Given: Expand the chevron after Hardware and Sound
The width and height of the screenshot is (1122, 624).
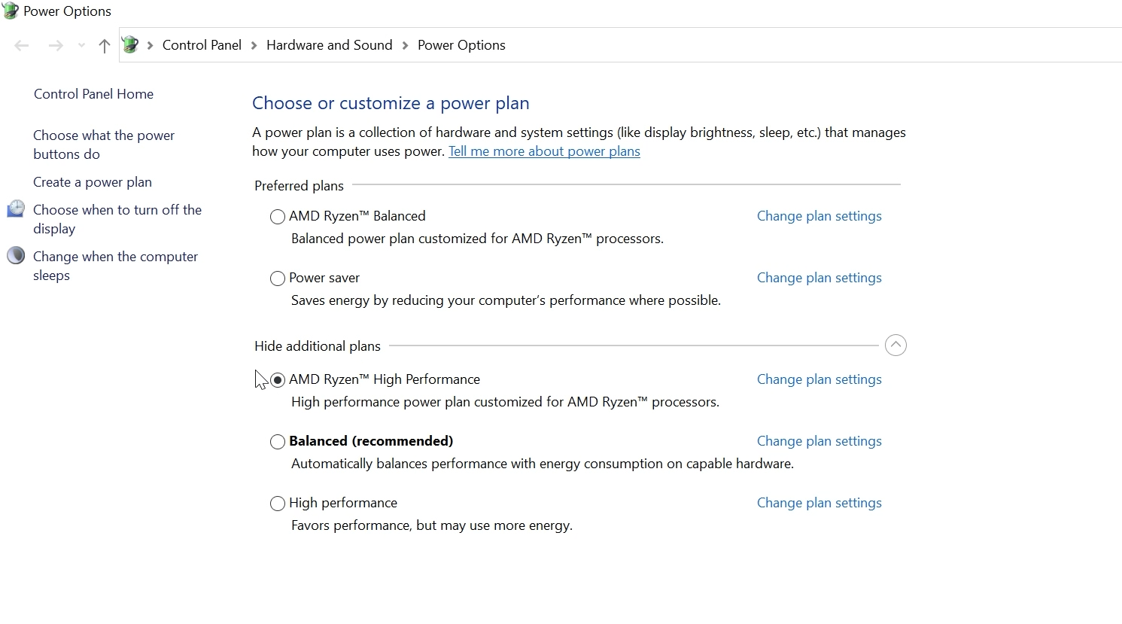Looking at the screenshot, I should click(406, 46).
